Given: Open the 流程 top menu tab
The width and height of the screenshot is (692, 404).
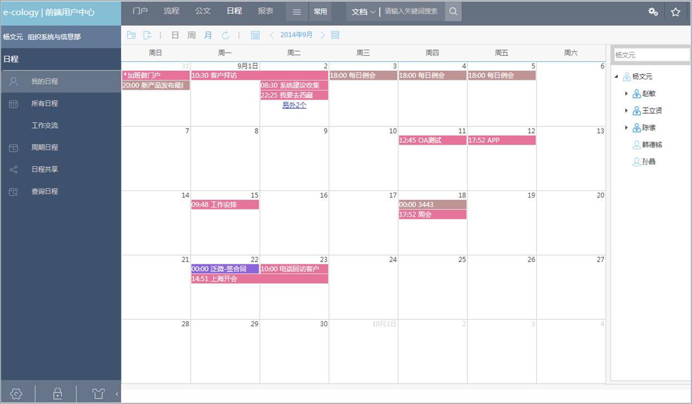Looking at the screenshot, I should point(171,11).
